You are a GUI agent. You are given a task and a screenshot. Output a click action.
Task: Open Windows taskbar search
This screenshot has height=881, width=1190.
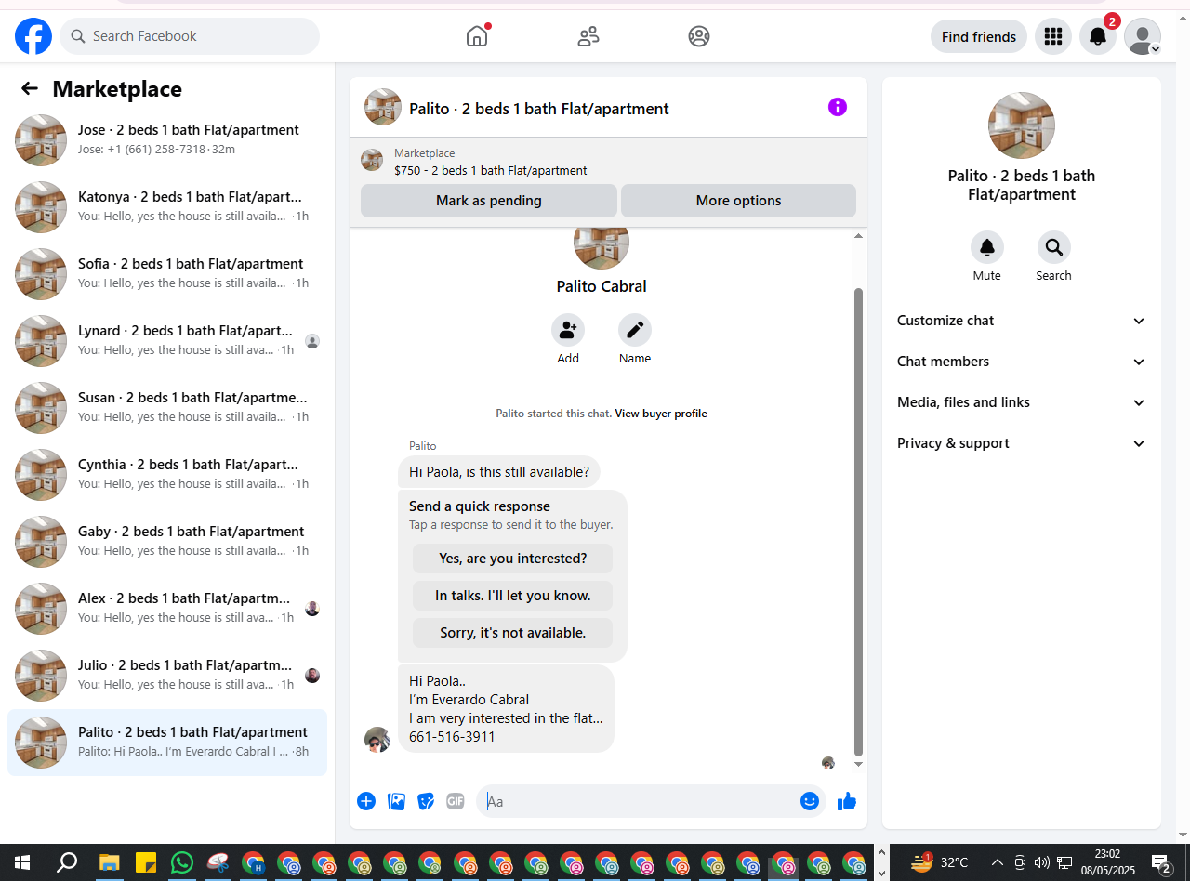67,862
